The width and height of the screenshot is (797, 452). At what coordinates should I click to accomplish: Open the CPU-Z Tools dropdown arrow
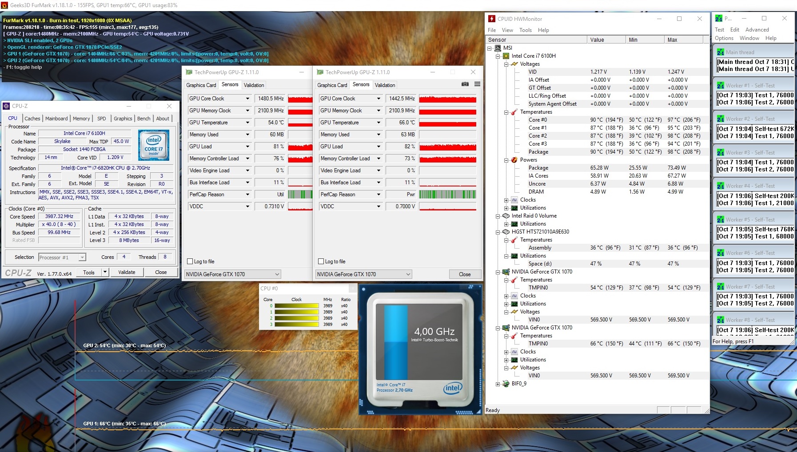[105, 272]
